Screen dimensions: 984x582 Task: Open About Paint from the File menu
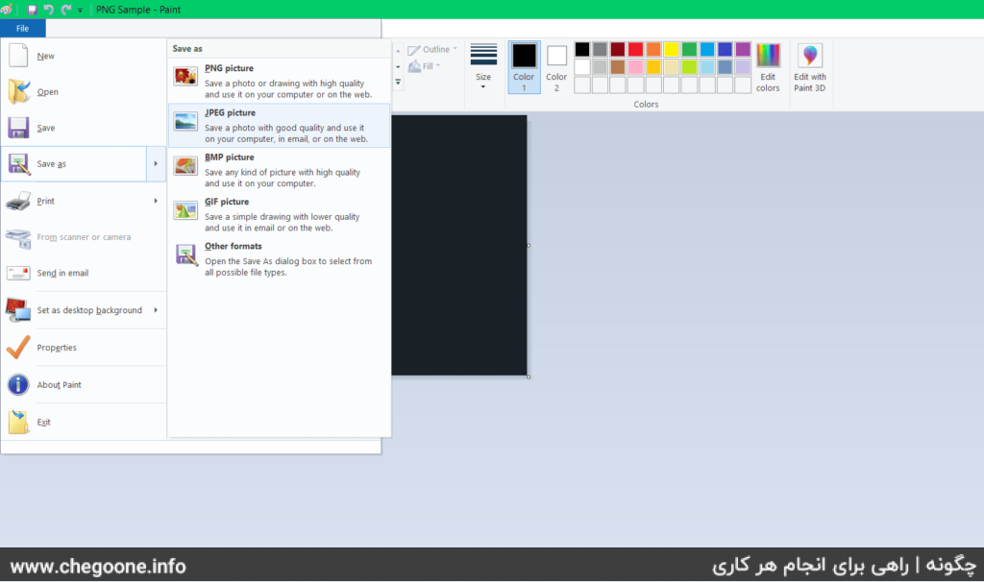coord(84,384)
